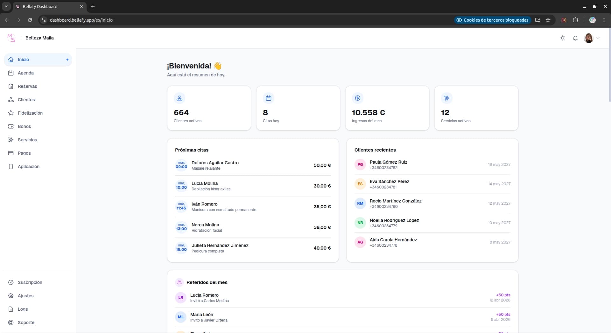Open the Pagos section
This screenshot has height=333, width=611.
click(x=24, y=153)
